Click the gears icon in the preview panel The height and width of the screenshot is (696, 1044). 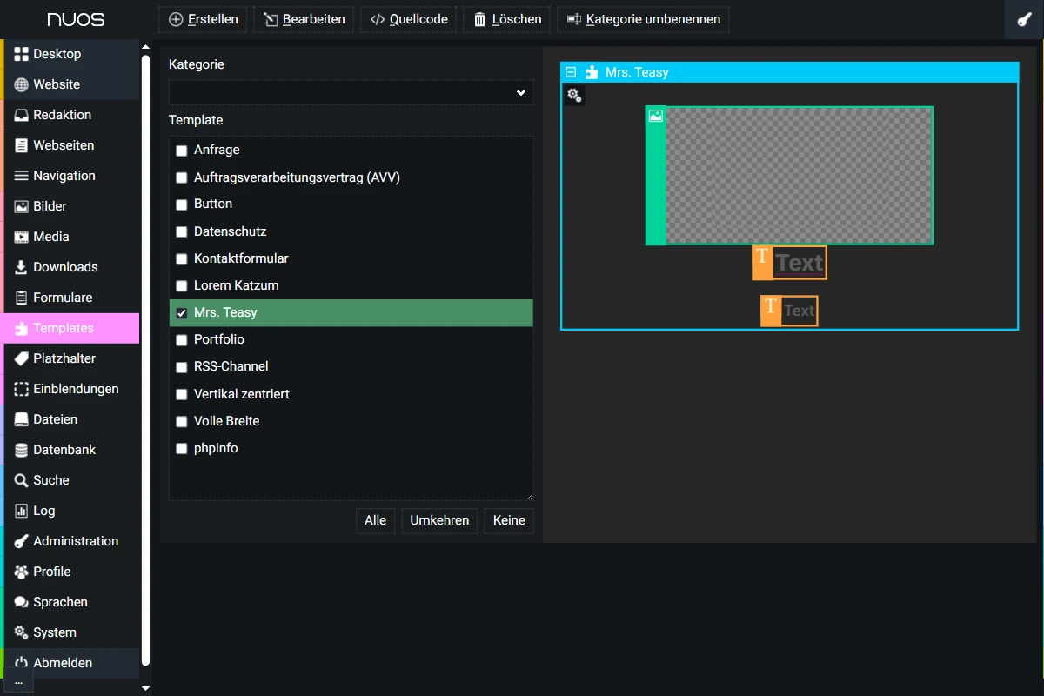(574, 95)
